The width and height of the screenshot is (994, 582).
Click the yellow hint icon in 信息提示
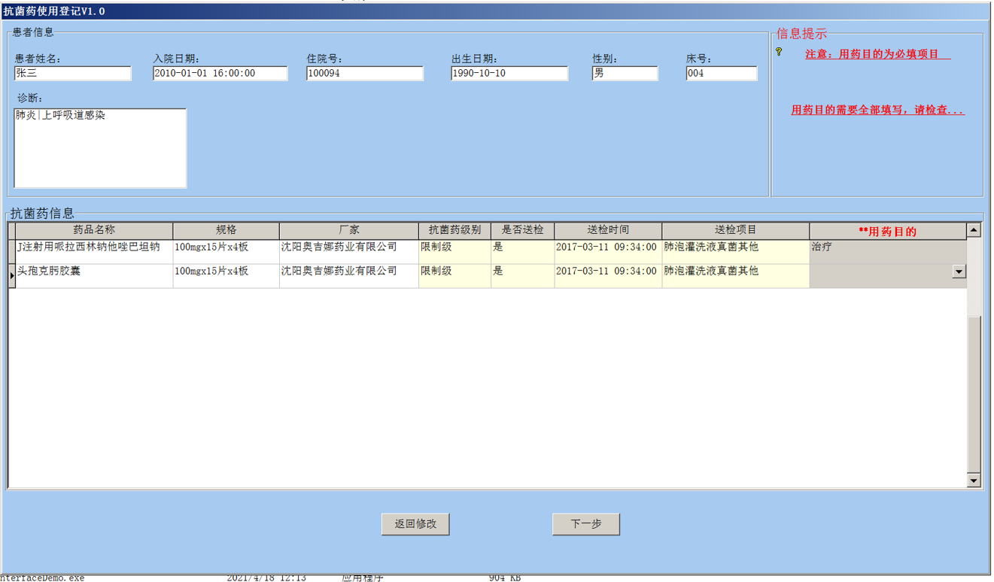[x=779, y=52]
